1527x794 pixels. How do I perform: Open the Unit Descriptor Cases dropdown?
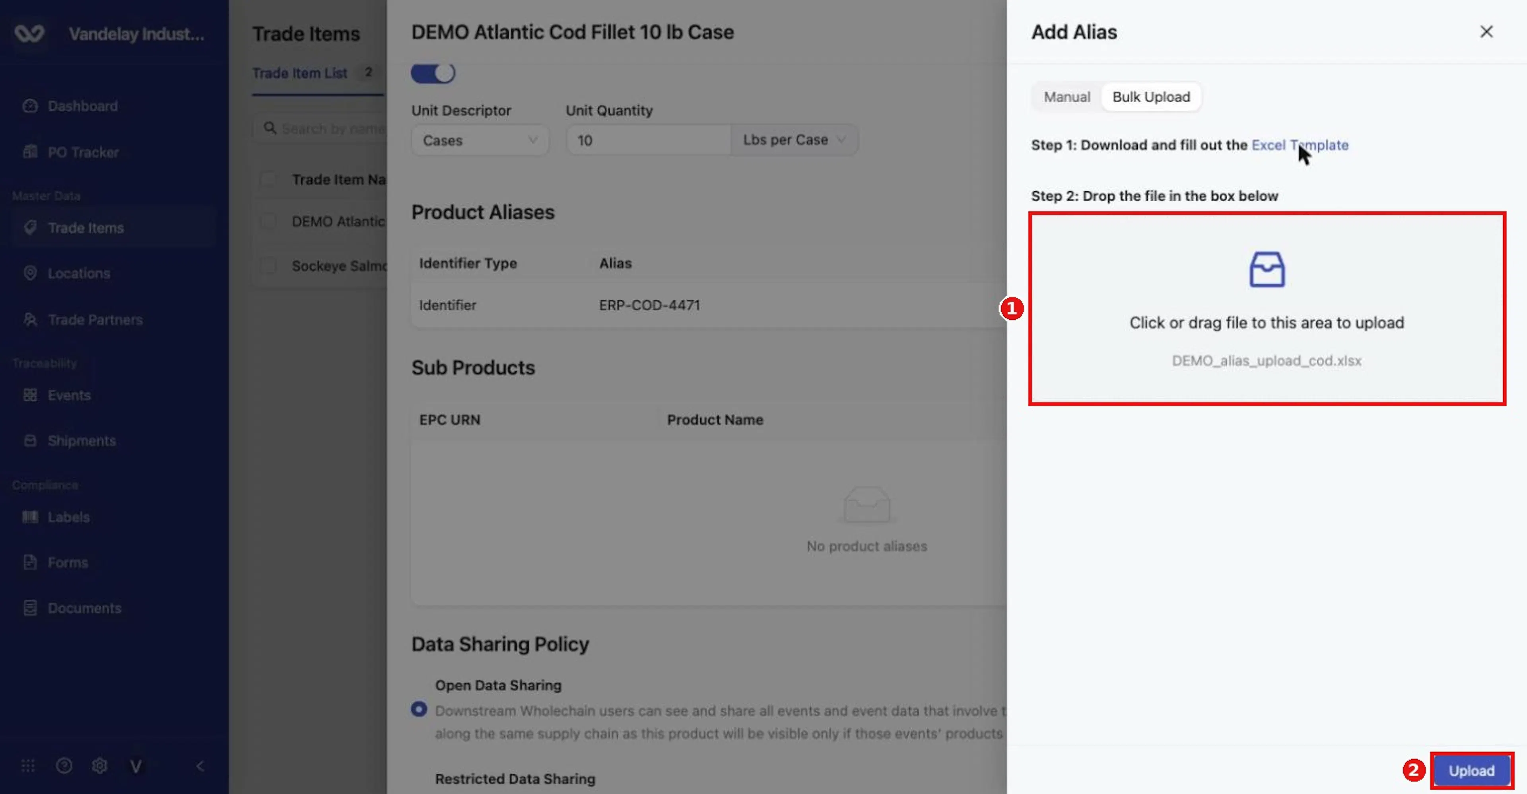pyautogui.click(x=480, y=140)
